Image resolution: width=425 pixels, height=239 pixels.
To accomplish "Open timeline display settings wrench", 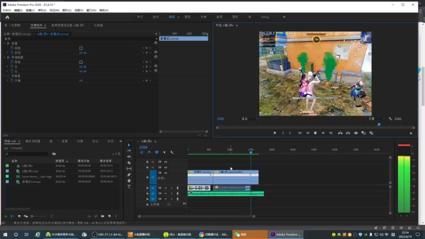I will point(172,152).
